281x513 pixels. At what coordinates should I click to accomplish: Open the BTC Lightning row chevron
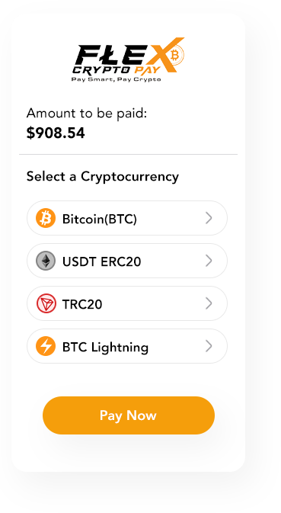[209, 346]
